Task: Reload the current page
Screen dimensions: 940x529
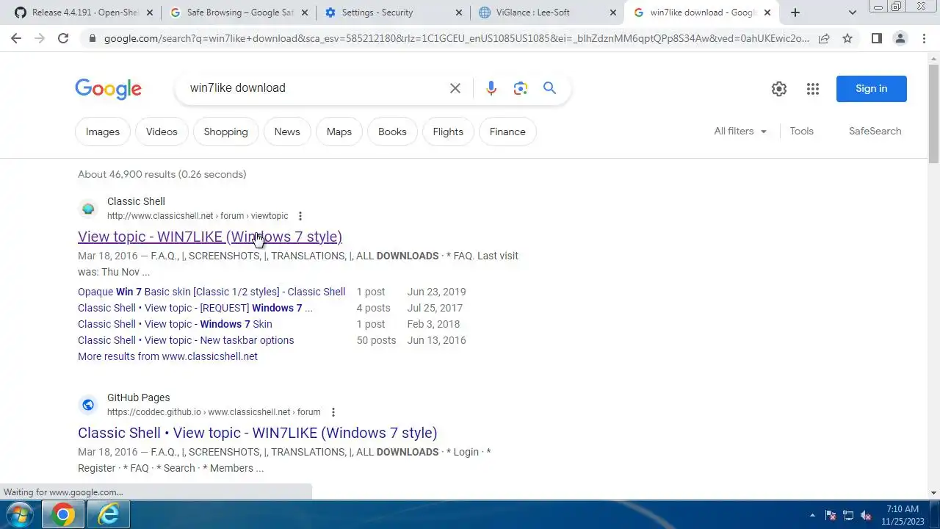Action: pos(63,38)
